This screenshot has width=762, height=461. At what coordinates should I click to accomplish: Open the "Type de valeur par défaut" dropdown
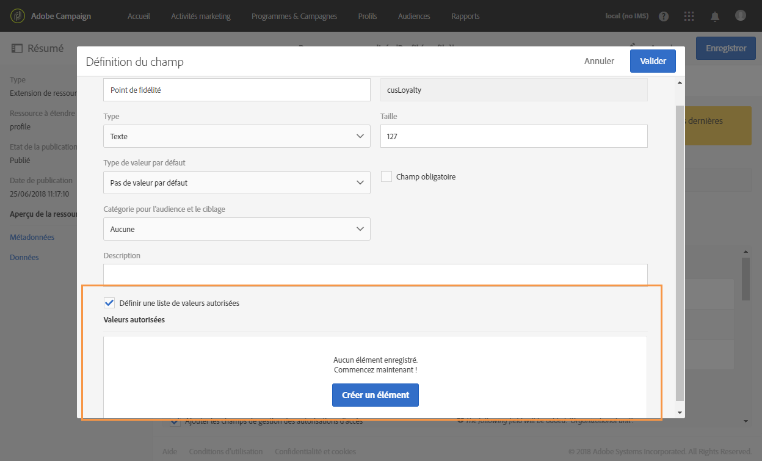coord(237,183)
